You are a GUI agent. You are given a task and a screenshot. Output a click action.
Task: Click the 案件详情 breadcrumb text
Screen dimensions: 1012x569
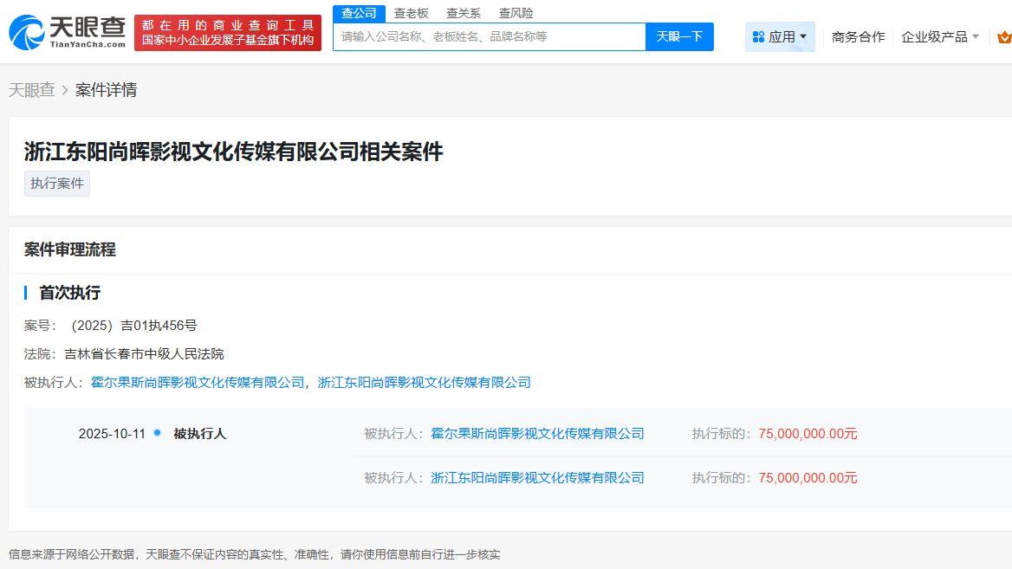tap(106, 90)
